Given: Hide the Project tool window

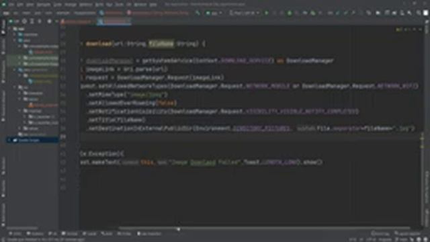Looking at the screenshot, I should tap(56, 21).
